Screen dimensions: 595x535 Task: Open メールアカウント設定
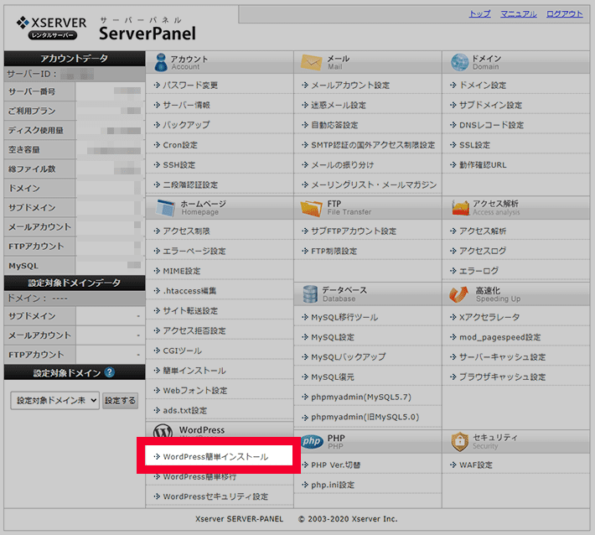350,85
